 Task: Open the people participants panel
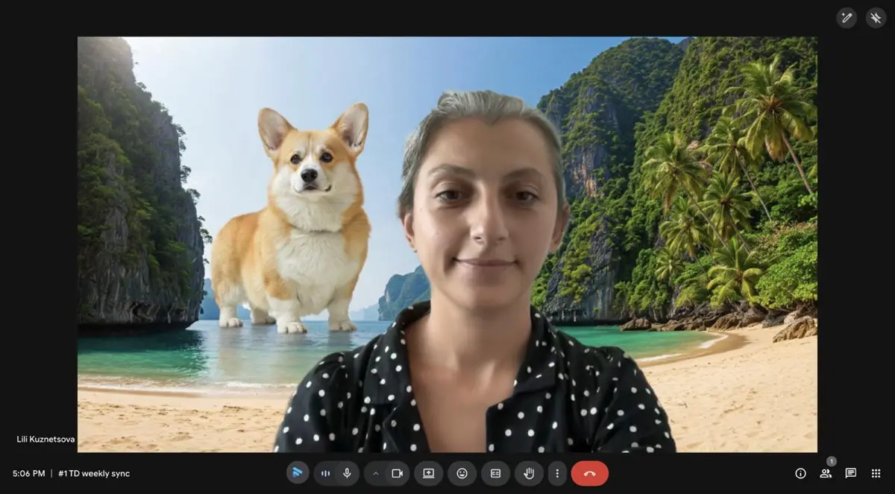[826, 473]
